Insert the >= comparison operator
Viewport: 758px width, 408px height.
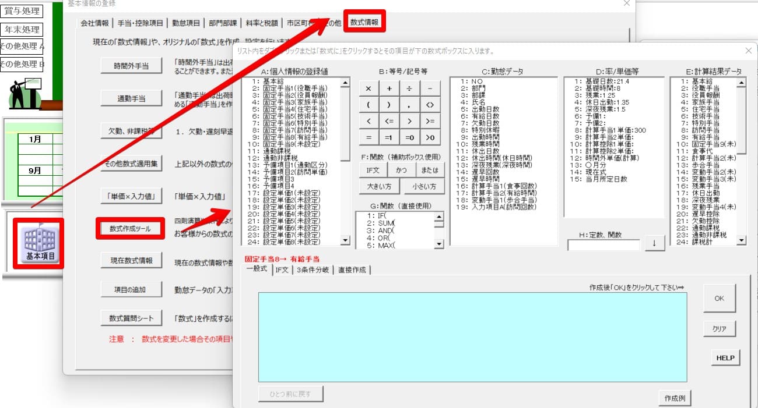coord(430,121)
